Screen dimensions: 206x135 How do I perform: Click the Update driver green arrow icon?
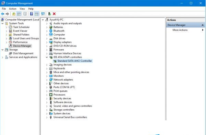click(x=49, y=14)
